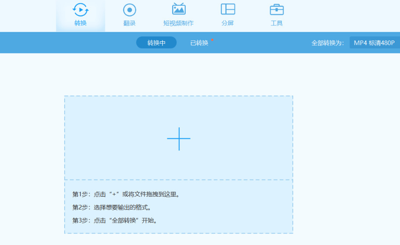Click the 全部转换为 label
Viewport: 400px width, 245px height.
coord(328,43)
